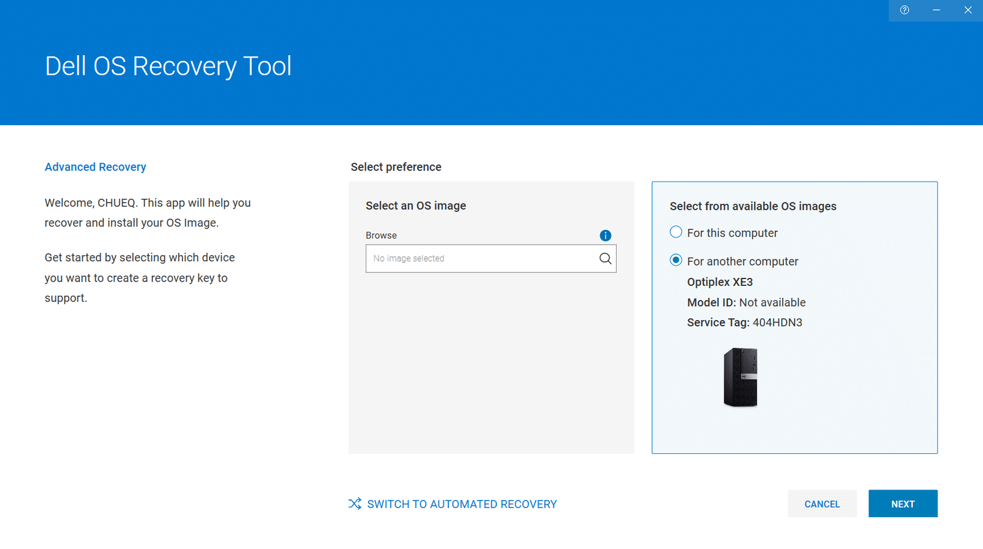
Task: Select the For another computer radio button
Action: pyautogui.click(x=676, y=260)
